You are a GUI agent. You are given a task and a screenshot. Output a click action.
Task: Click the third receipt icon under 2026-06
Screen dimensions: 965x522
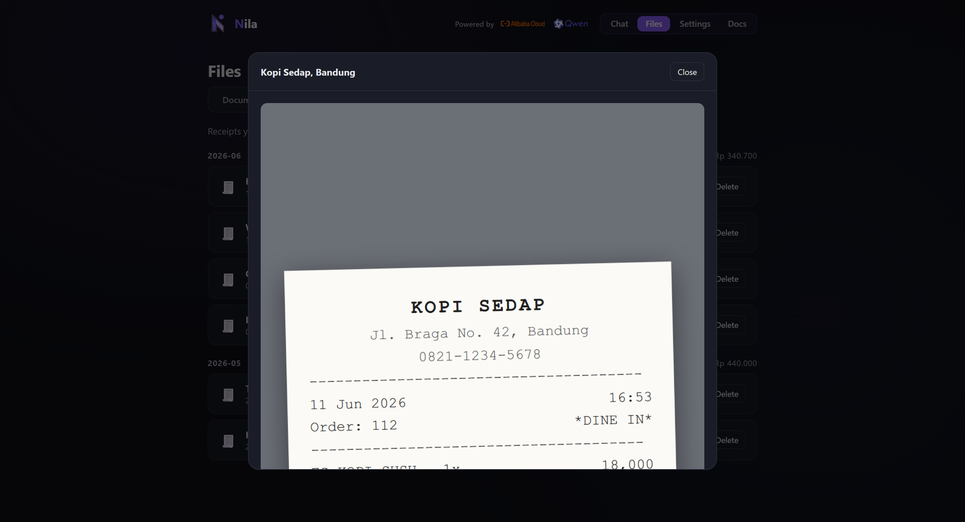point(228,279)
